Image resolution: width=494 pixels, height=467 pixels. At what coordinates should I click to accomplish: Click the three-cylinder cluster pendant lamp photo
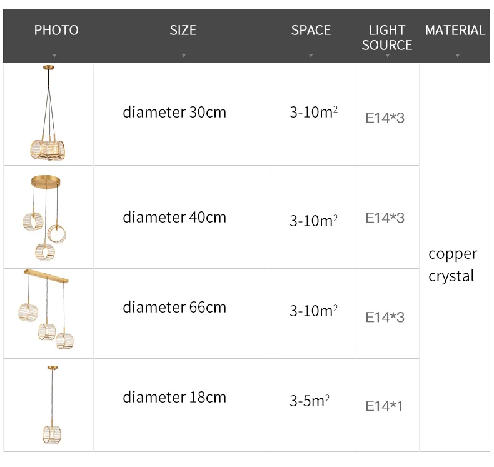pyautogui.click(x=48, y=114)
